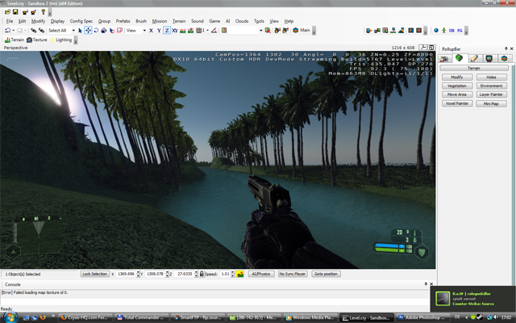Open the grid size dropdown arrow
Screen dimensions: 516x323
point(208,31)
